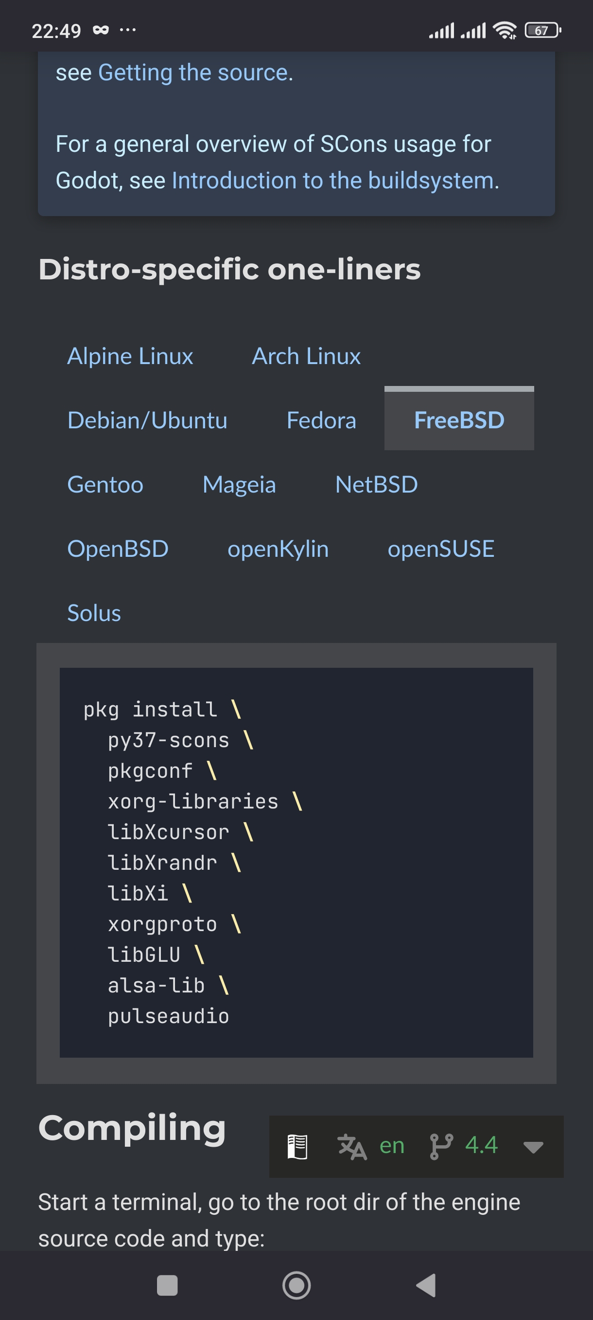This screenshot has width=593, height=1320.
Task: Show the Fedora one-liner tab
Action: coord(321,420)
